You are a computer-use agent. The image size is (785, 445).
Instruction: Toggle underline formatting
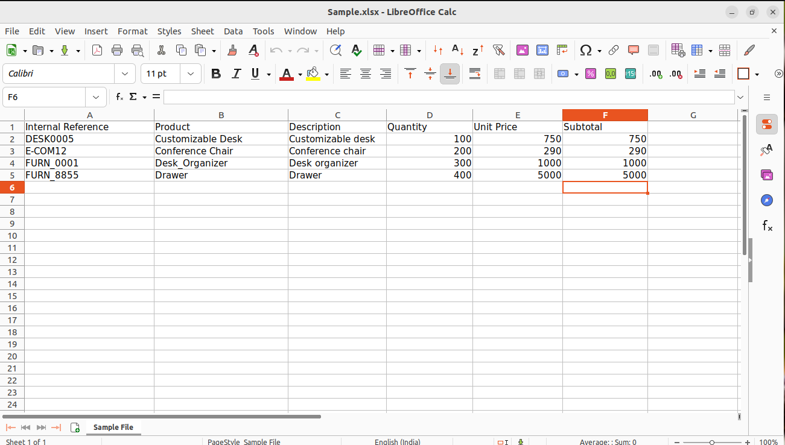[x=255, y=74]
